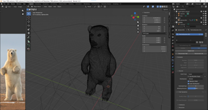This screenshot has width=208, height=110.
Task: Select the Move tool
Action: click(x=29, y=22)
